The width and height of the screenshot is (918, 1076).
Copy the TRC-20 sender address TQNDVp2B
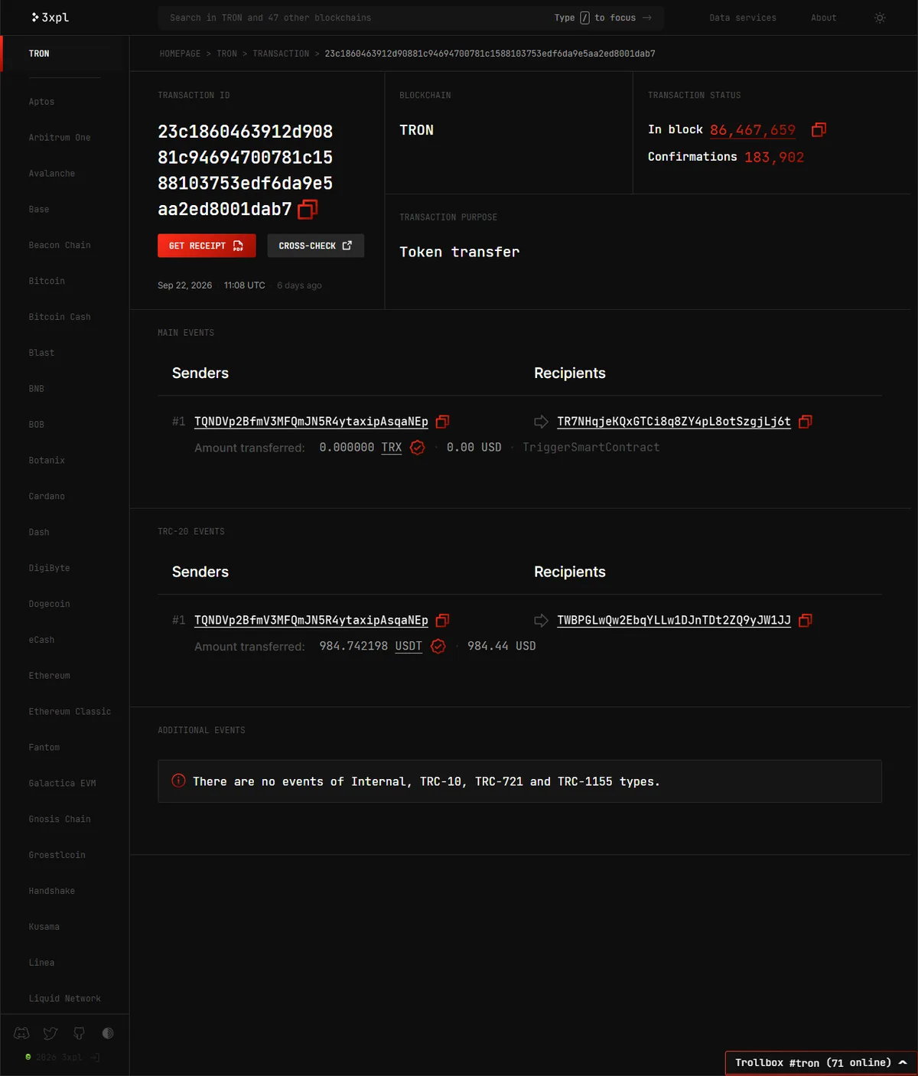(442, 621)
